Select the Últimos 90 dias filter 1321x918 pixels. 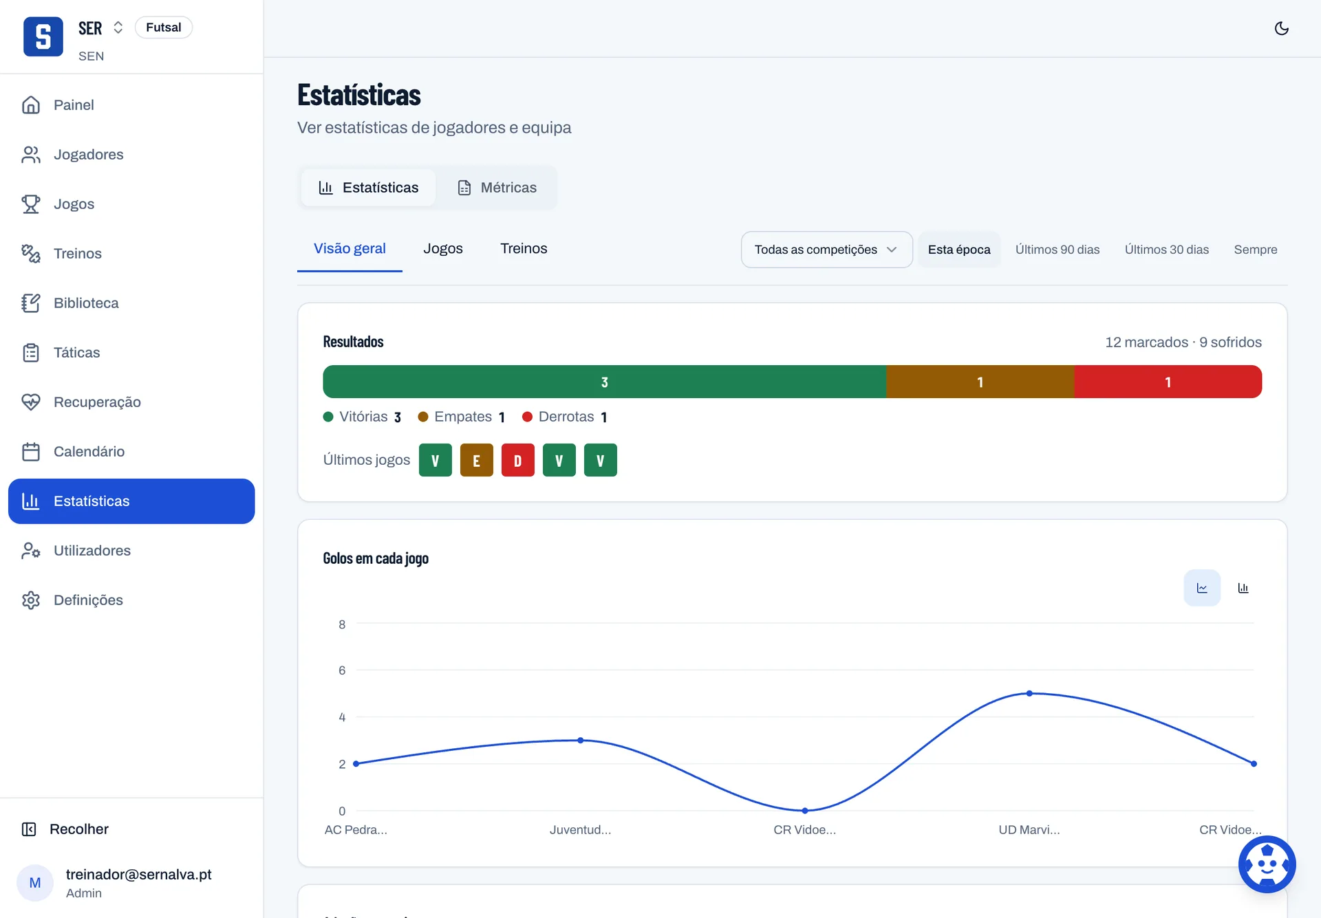[1057, 250]
